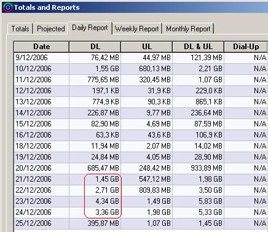Click the 4,34 GB download cell
This screenshot has width=268, height=232.
click(x=95, y=201)
